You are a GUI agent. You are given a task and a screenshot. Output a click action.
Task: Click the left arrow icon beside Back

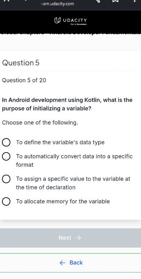tap(62, 263)
